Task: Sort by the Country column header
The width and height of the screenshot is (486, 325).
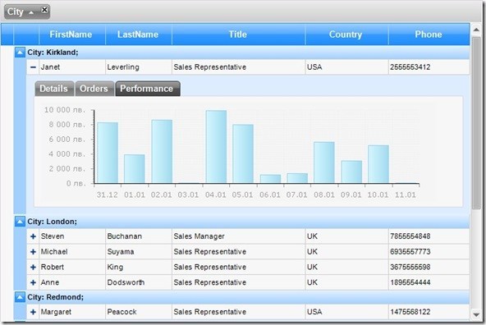Action: (346, 34)
